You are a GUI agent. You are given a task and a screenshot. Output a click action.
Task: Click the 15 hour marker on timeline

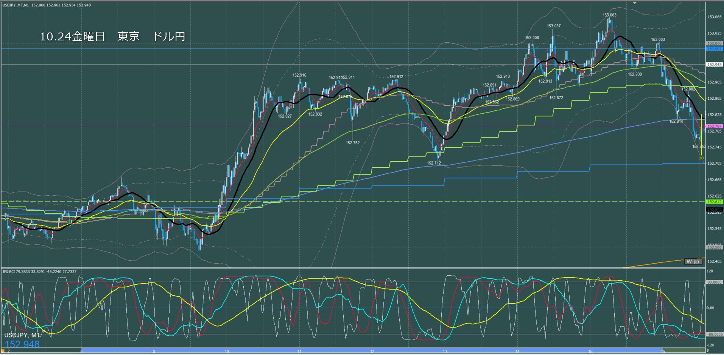point(590,351)
